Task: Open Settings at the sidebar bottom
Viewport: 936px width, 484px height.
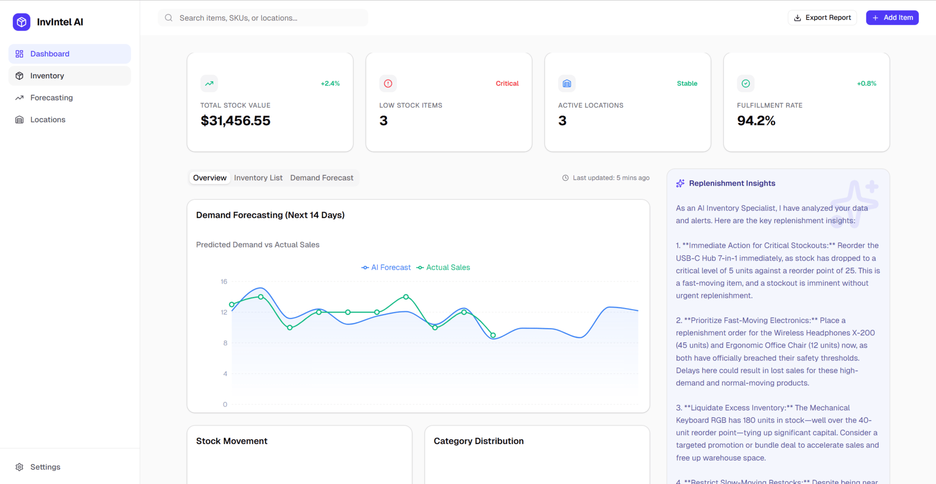Action: click(x=45, y=467)
